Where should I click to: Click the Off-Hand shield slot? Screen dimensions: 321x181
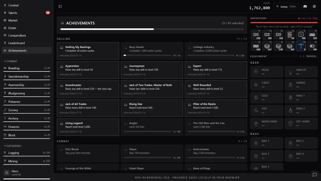coord(301,123)
